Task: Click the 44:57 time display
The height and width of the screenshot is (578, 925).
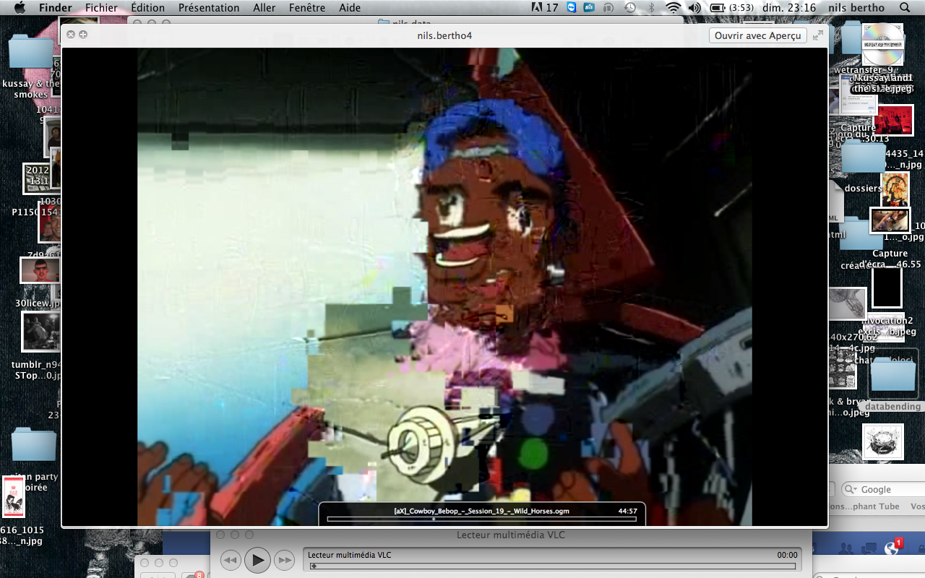Action: (628, 511)
